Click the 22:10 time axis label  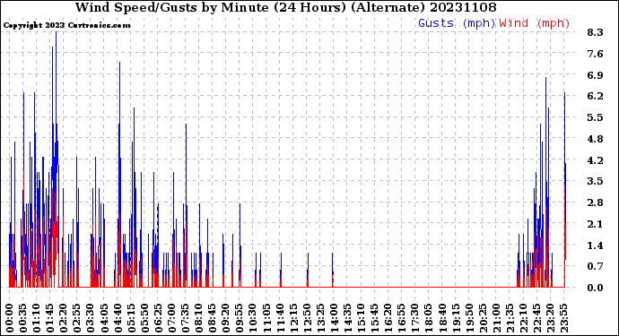click(x=523, y=318)
